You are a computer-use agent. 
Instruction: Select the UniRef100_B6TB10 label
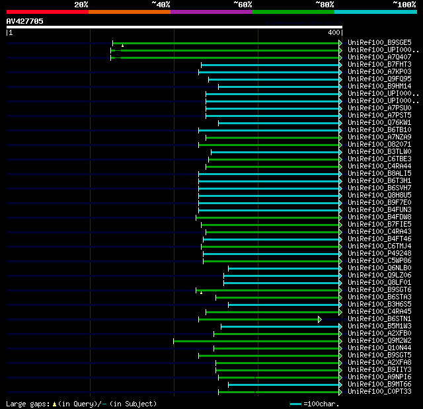(379, 130)
